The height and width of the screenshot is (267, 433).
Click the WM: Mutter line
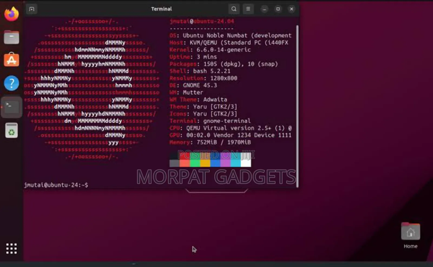[x=186, y=92]
